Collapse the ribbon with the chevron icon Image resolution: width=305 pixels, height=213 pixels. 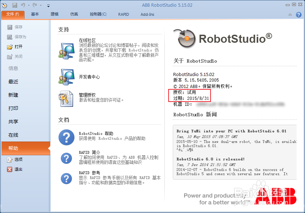point(290,15)
